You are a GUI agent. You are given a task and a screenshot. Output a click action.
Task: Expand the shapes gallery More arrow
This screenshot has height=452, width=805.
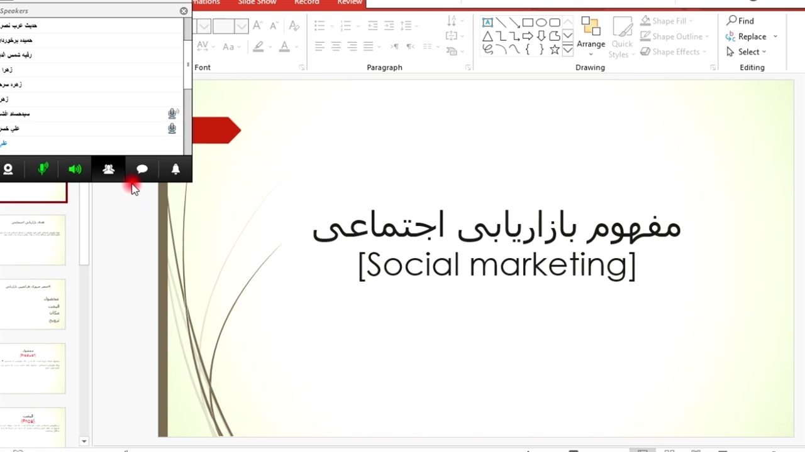[x=567, y=50]
